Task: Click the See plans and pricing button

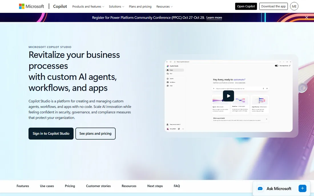Action: pos(95,133)
